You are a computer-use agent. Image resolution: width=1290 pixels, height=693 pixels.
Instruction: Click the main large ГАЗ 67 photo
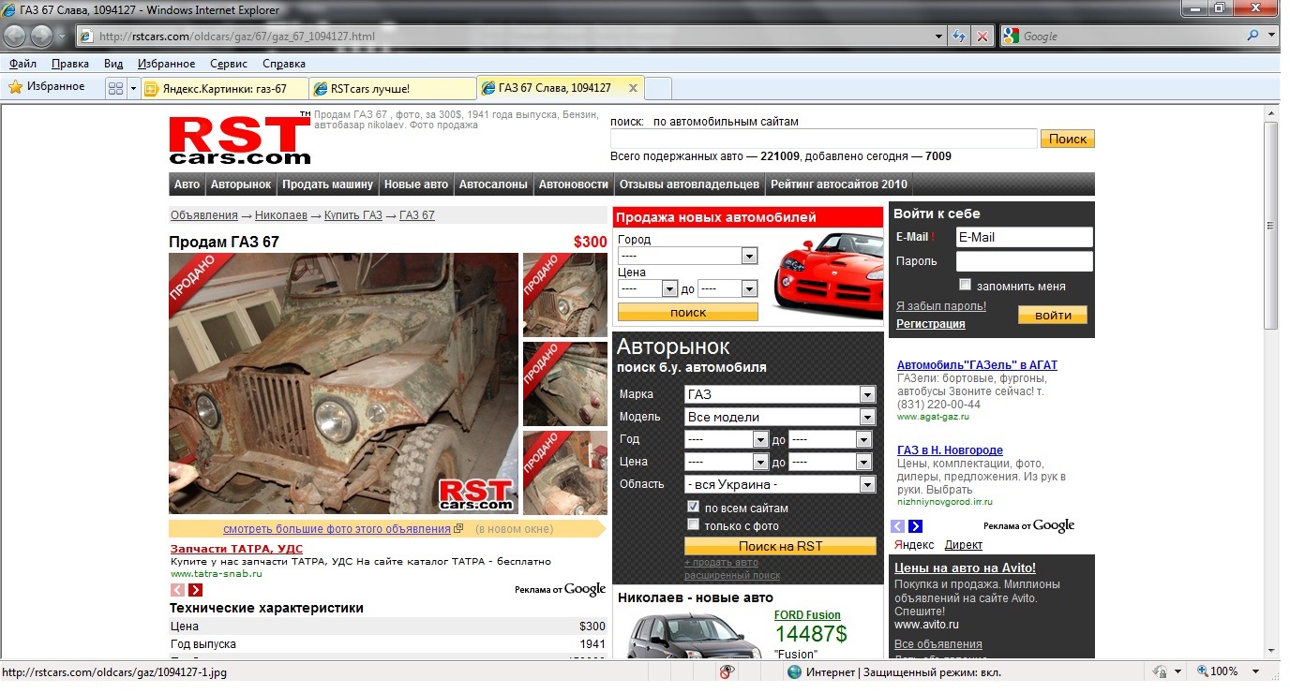pos(343,384)
